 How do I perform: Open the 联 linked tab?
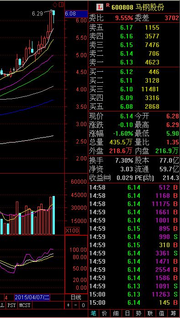150,313
